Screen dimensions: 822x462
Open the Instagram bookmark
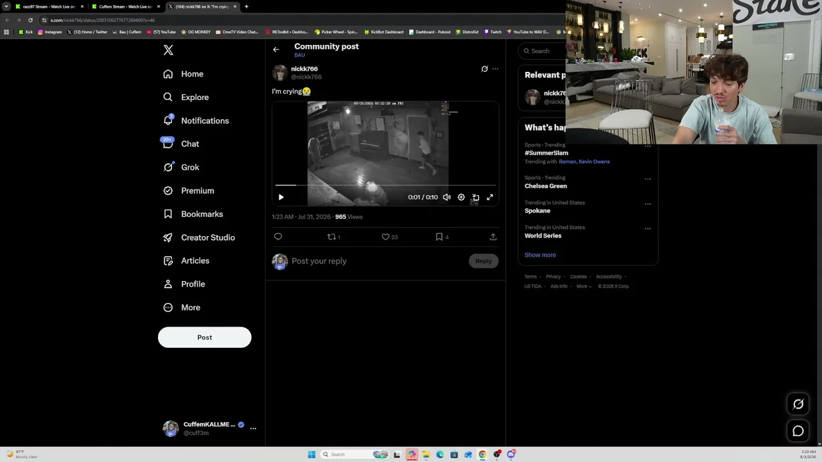(x=50, y=32)
